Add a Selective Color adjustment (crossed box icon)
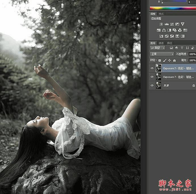 click(177, 36)
